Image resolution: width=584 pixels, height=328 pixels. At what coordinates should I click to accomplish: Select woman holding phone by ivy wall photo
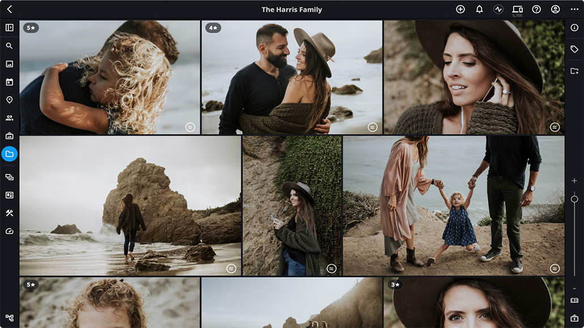tap(292, 206)
